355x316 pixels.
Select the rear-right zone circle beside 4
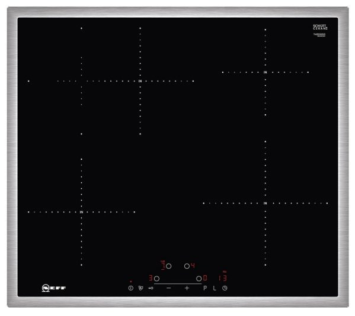[187, 266]
